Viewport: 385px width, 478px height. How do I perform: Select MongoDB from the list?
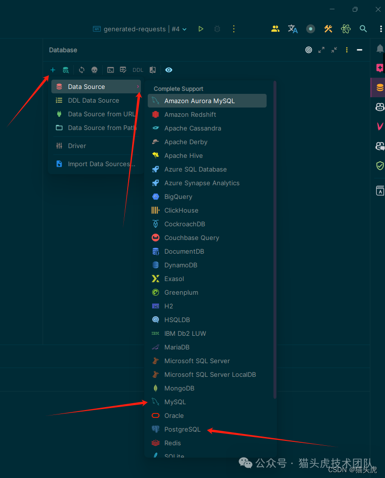[x=207, y=389]
